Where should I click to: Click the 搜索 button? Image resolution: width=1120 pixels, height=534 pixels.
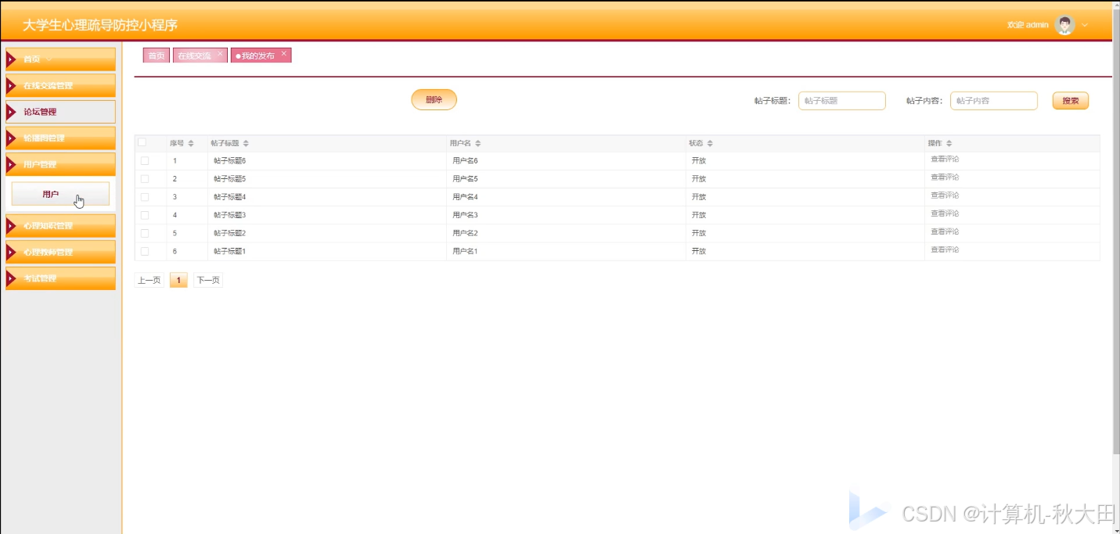pos(1070,101)
